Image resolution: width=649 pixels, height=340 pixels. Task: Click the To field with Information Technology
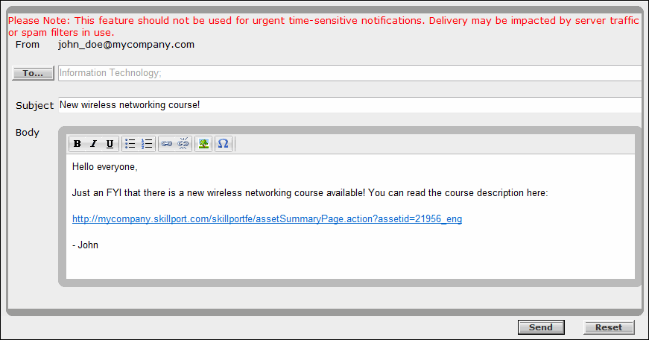(349, 73)
